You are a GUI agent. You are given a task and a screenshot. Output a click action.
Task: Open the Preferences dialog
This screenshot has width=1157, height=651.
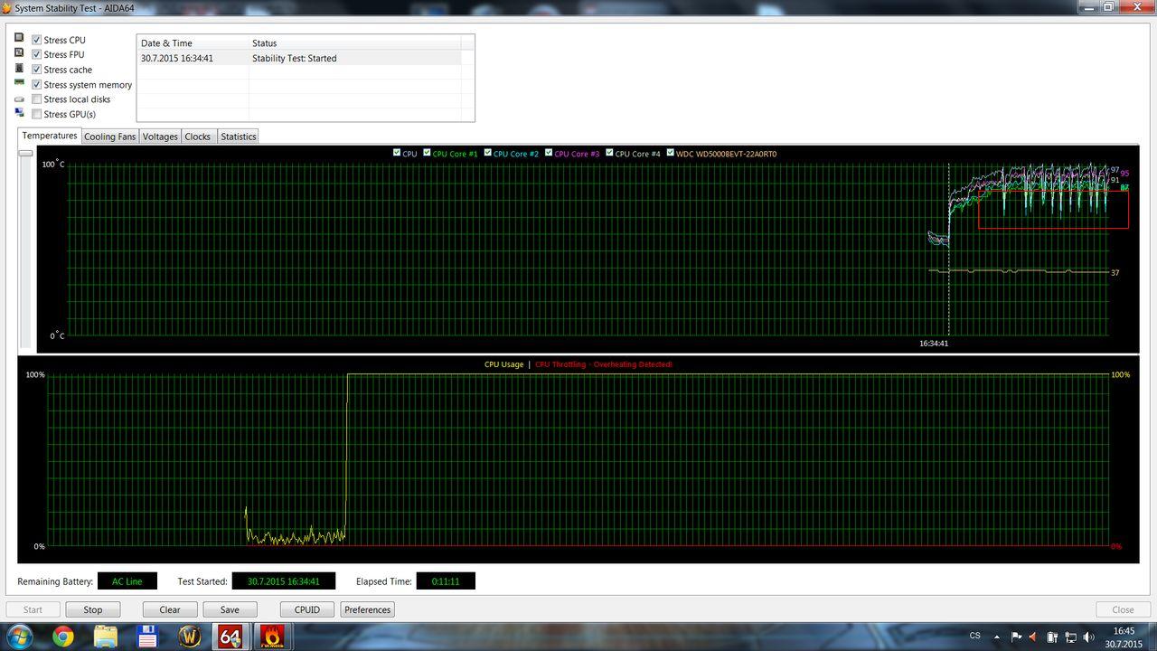coord(367,609)
